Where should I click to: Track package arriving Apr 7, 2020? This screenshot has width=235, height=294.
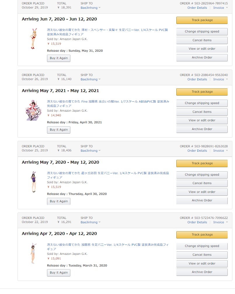pos(202,235)
